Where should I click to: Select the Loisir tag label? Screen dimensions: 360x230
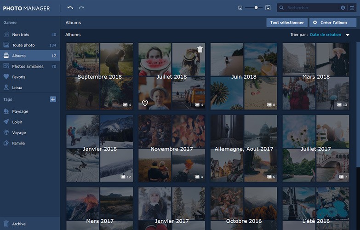tap(17, 122)
